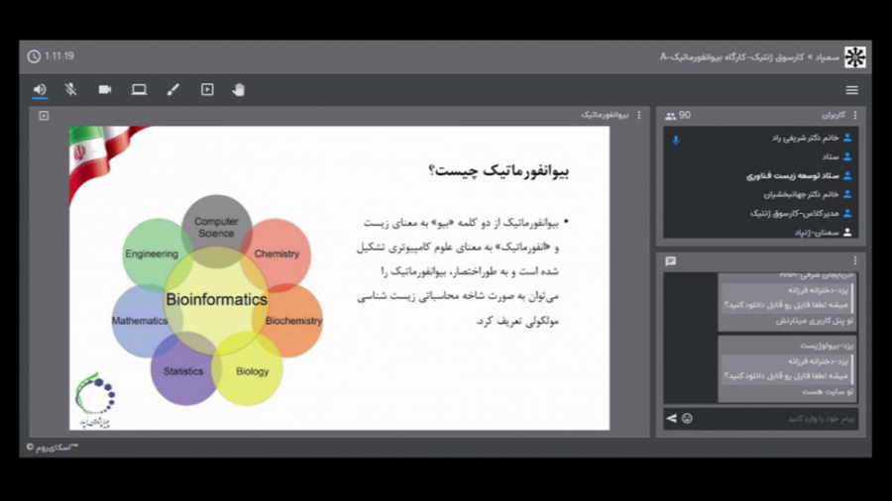The height and width of the screenshot is (501, 892).
Task: Open the emoji picker in chat
Action: point(687,419)
